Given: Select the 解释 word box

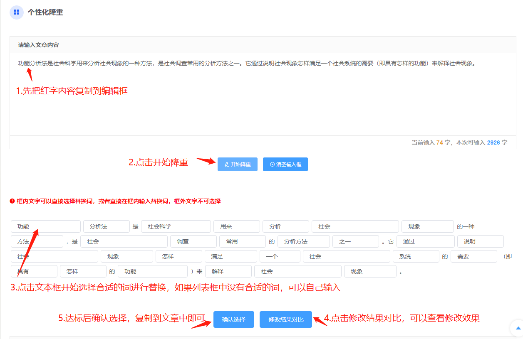Looking at the screenshot, I should pyautogui.click(x=228, y=271).
